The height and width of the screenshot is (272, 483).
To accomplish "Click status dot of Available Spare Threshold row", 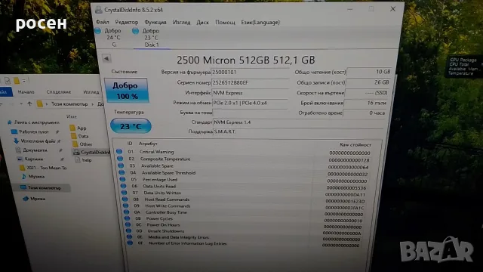I will (122, 173).
